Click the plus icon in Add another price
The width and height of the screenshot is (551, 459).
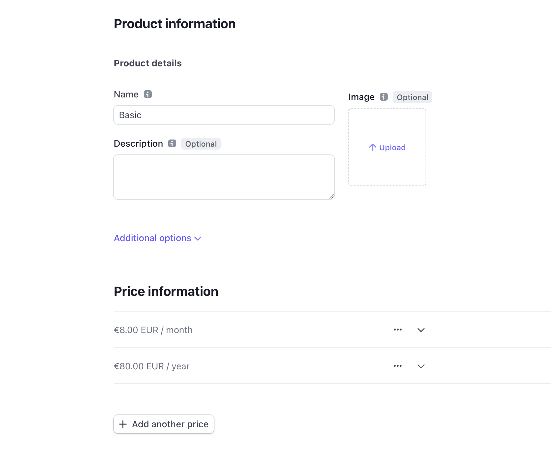point(123,424)
